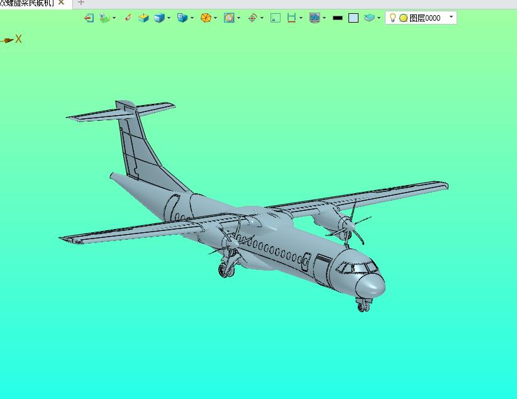Click the red crosshair target icon

253,18
